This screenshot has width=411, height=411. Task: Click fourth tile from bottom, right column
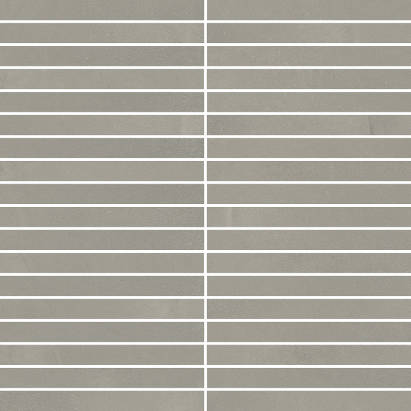[308, 332]
